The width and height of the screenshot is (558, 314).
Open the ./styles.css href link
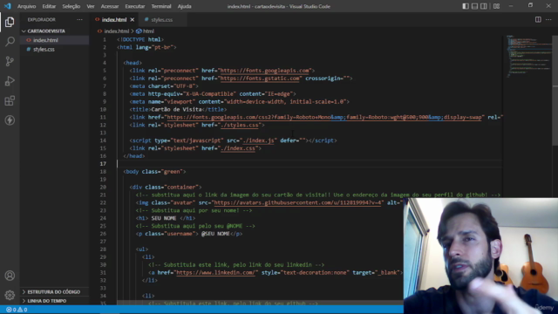click(x=240, y=125)
